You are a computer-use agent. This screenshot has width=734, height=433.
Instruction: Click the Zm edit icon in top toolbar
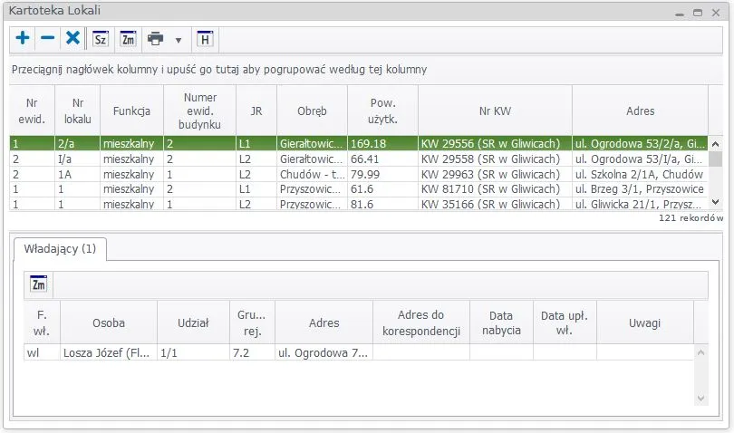[128, 39]
